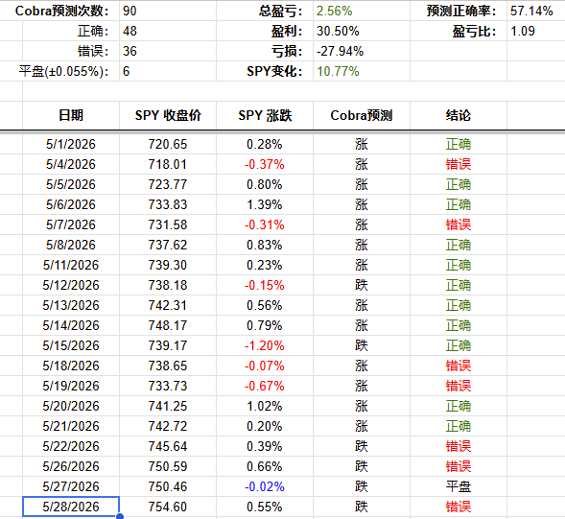Select the 预测正确率 57.14% cell
565x519 pixels.
coord(535,11)
